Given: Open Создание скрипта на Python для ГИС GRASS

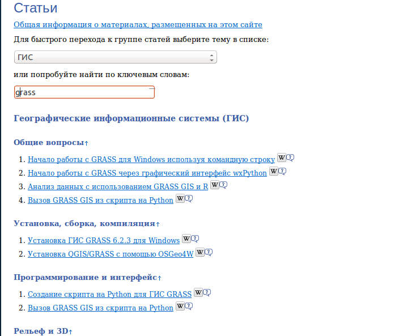Looking at the screenshot, I should (x=109, y=294).
